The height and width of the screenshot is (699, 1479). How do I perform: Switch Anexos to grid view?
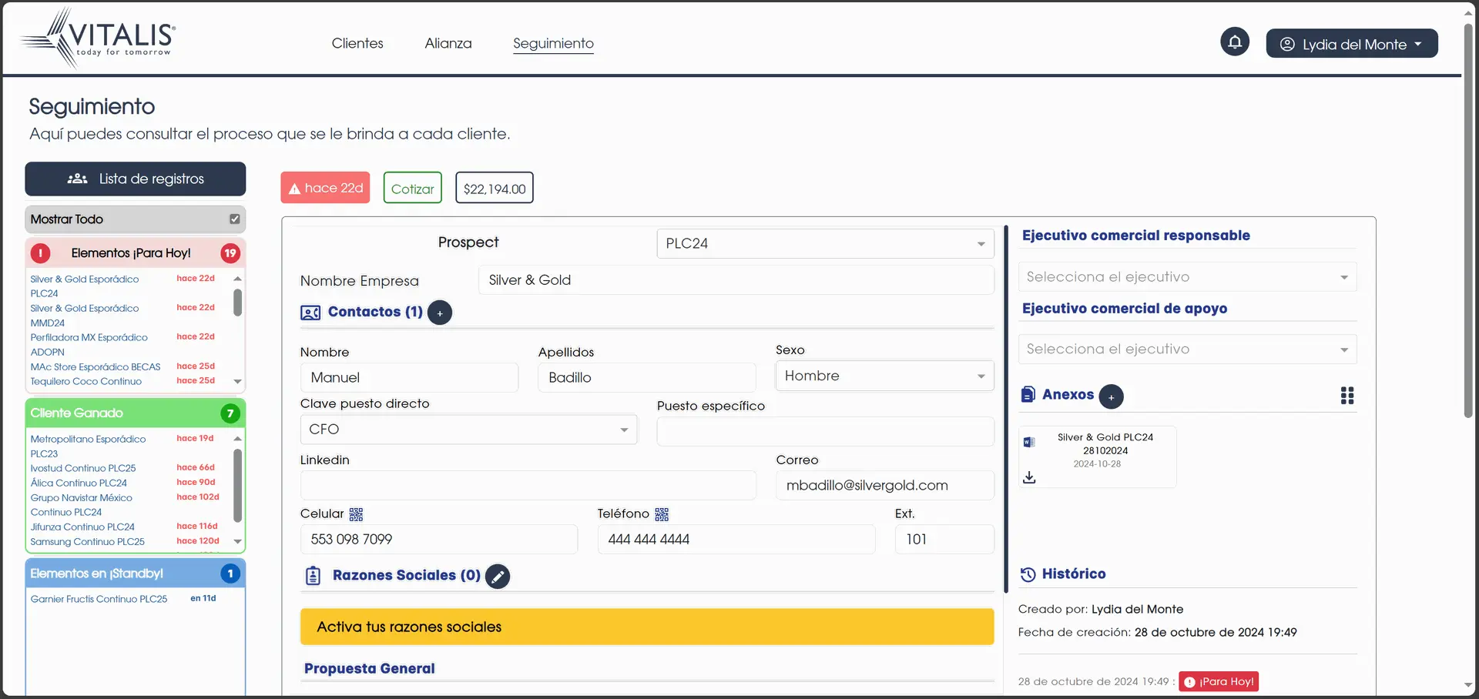click(x=1347, y=396)
